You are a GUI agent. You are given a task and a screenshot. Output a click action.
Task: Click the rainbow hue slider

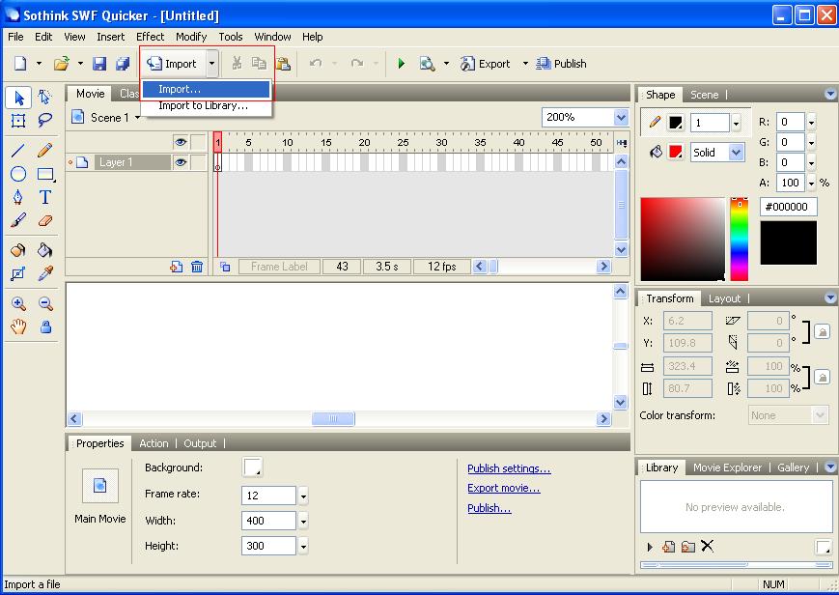739,239
